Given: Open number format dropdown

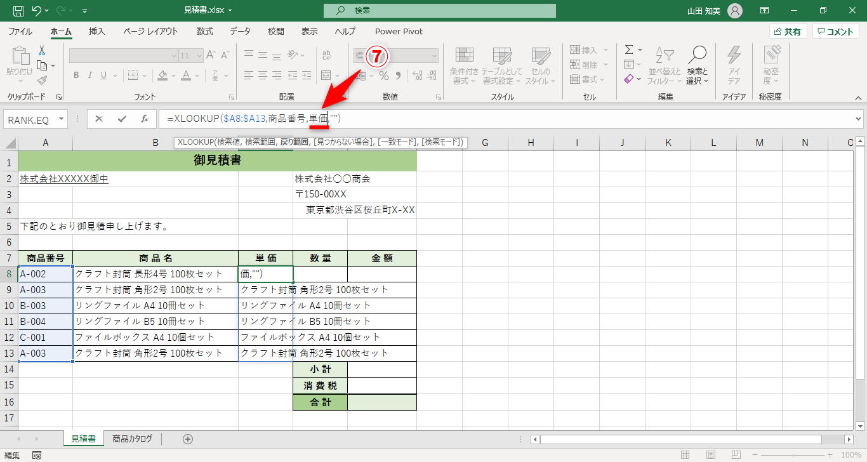Looking at the screenshot, I should [434, 55].
